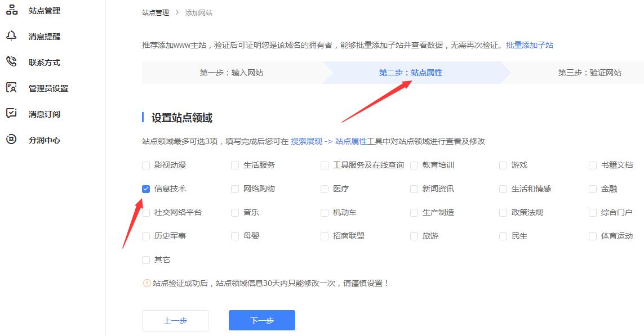Enable the 教育培训 checkbox

(x=414, y=165)
